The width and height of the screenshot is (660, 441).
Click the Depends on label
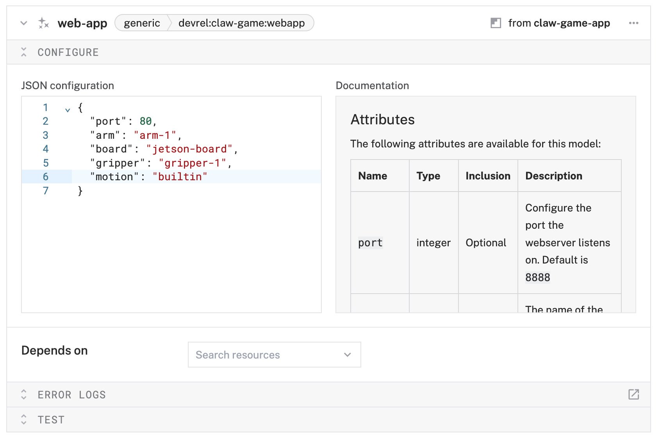(54, 350)
